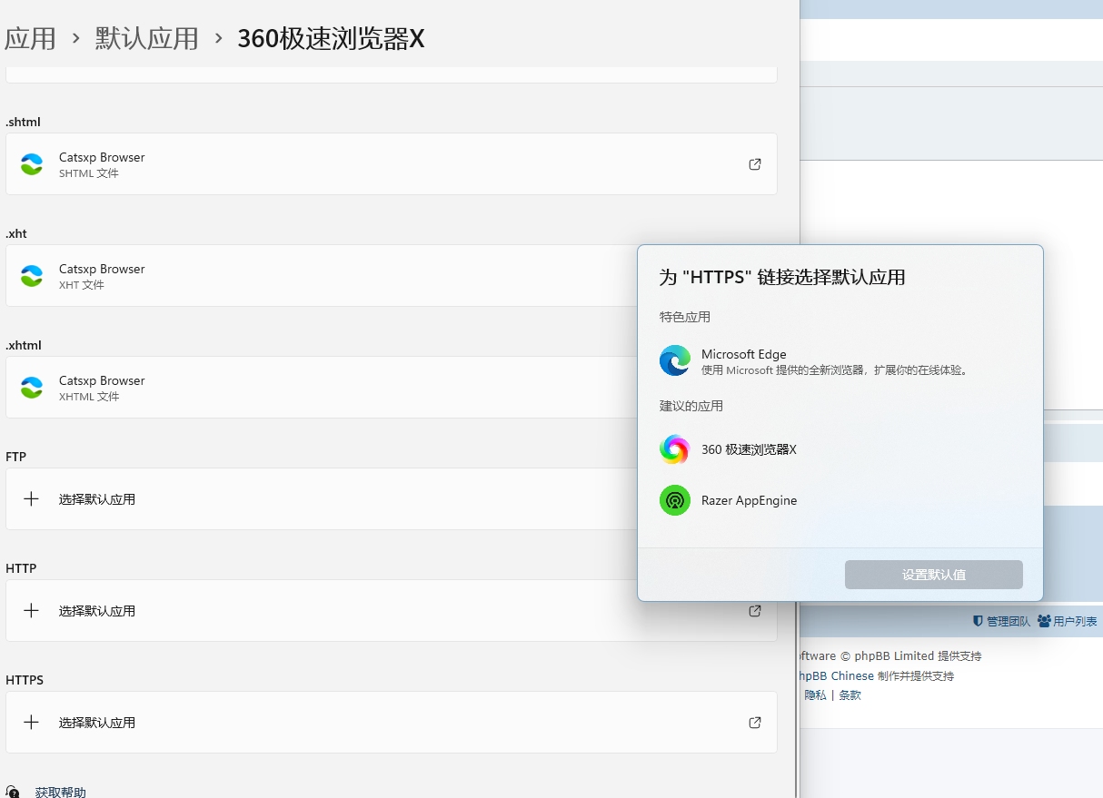Go to 默认应用 in the breadcrumb
Image resolution: width=1103 pixels, height=798 pixels.
(147, 39)
